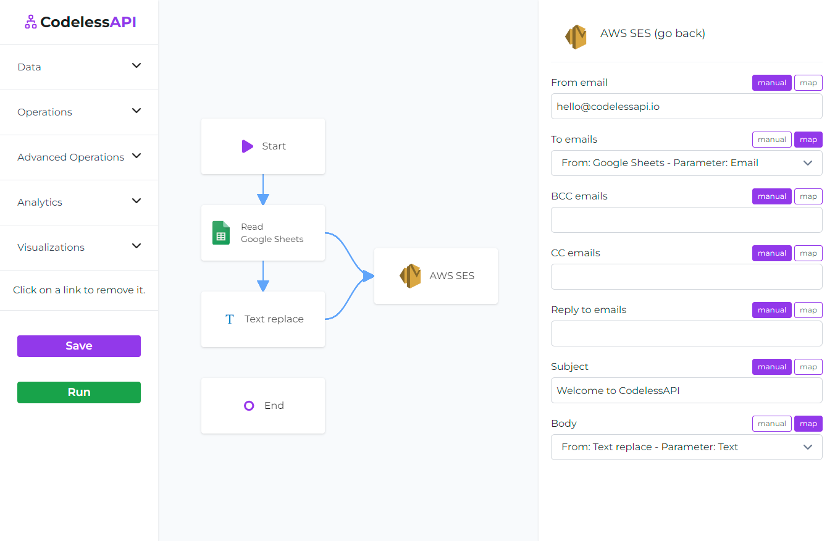The width and height of the screenshot is (835, 541).
Task: Switch BCC emails to map
Action: 808,196
